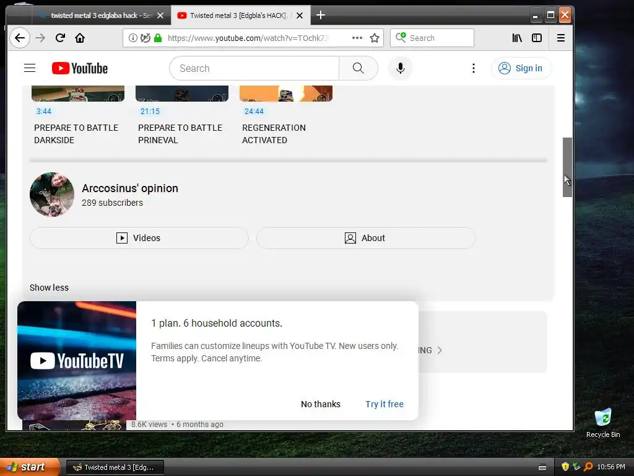Click the chevron arrow behind the promo card

[x=440, y=351]
